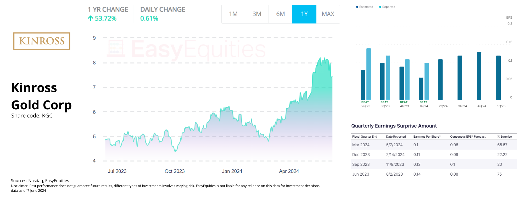Viewport: 519px width, 197px height.
Task: Click the Kinross logo
Action: (42, 41)
